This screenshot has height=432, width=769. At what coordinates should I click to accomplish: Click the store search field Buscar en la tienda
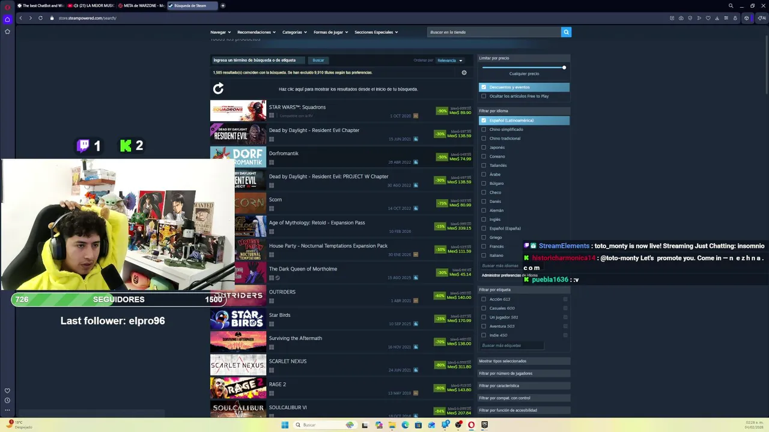coord(494,32)
